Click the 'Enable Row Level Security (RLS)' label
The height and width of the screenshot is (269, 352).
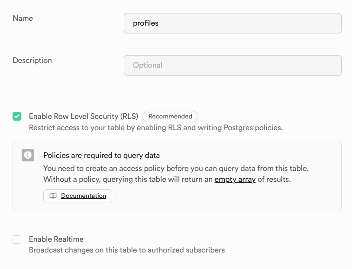pos(84,116)
